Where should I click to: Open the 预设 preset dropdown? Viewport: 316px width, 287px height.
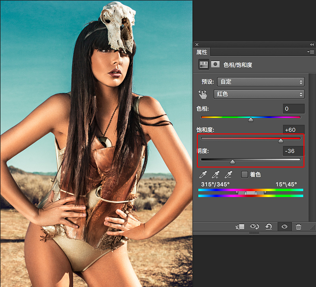tap(261, 82)
